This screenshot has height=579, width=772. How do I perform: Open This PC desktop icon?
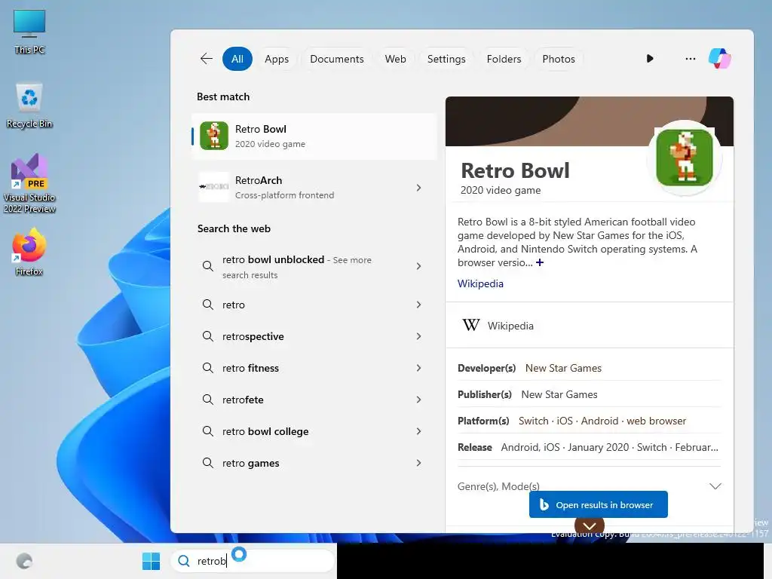29,32
